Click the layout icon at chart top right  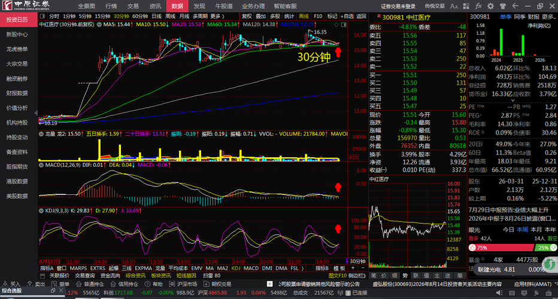(x=344, y=25)
